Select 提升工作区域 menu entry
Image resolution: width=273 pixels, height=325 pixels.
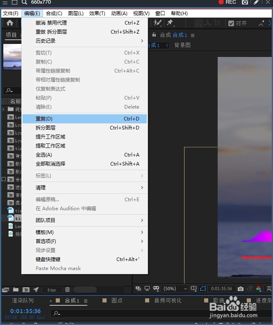click(85, 137)
